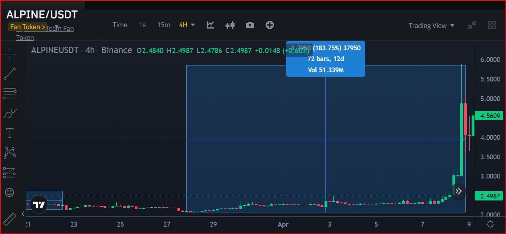Click the 29 date axis label
The image size is (506, 234).
[213, 224]
